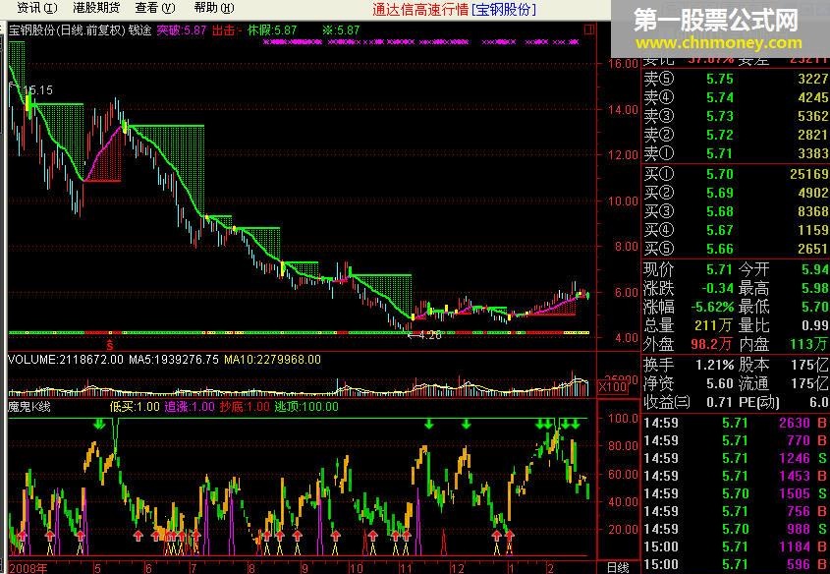Image resolution: width=830 pixels, height=574 pixels.
Task: Click the MA5:1939276.75 label
Action: [x=174, y=360]
